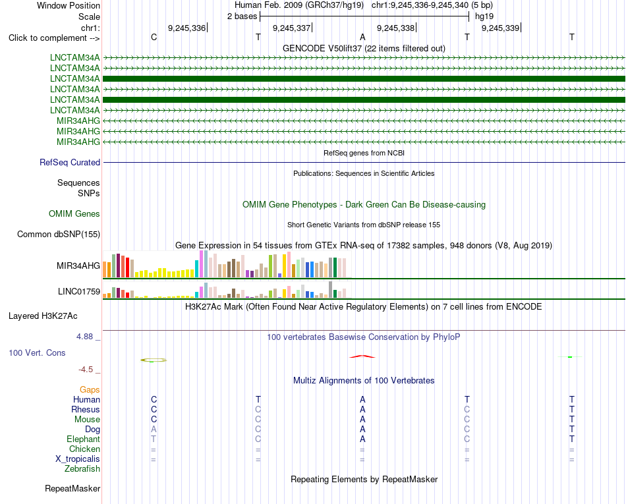
Task: Select the Zebrafish species label
Action: pos(82,469)
